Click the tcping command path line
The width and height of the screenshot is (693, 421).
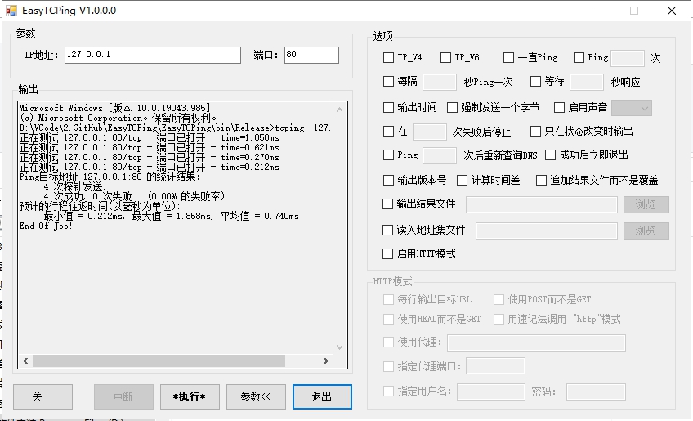pos(176,128)
